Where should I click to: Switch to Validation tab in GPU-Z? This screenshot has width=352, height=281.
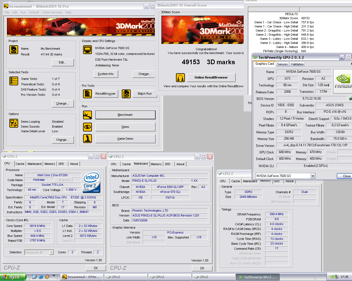tap(297, 64)
